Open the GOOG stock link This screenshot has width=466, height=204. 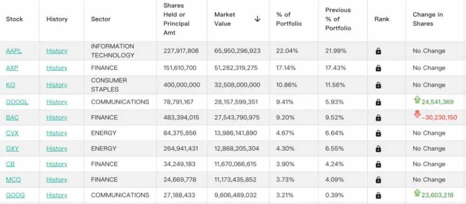[15, 195]
